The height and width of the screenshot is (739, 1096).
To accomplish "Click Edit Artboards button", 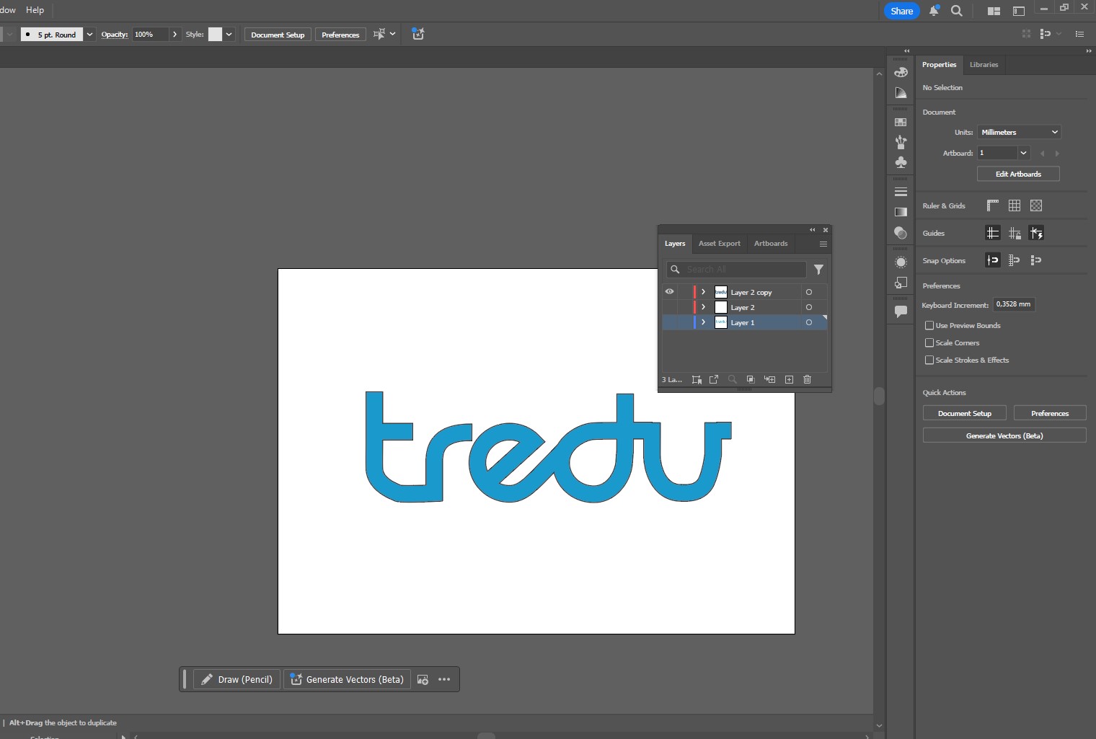I will pos(1018,174).
